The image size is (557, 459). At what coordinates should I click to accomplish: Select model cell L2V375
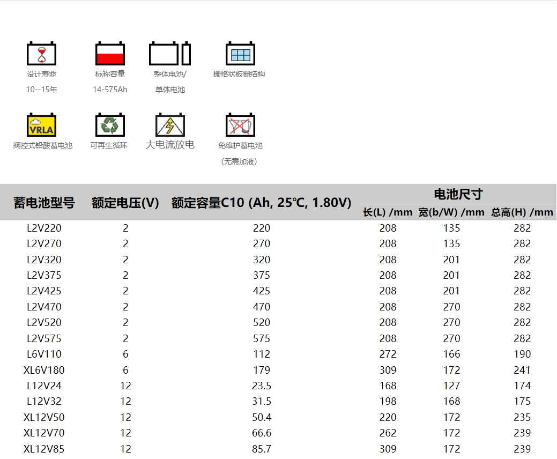pyautogui.click(x=44, y=275)
